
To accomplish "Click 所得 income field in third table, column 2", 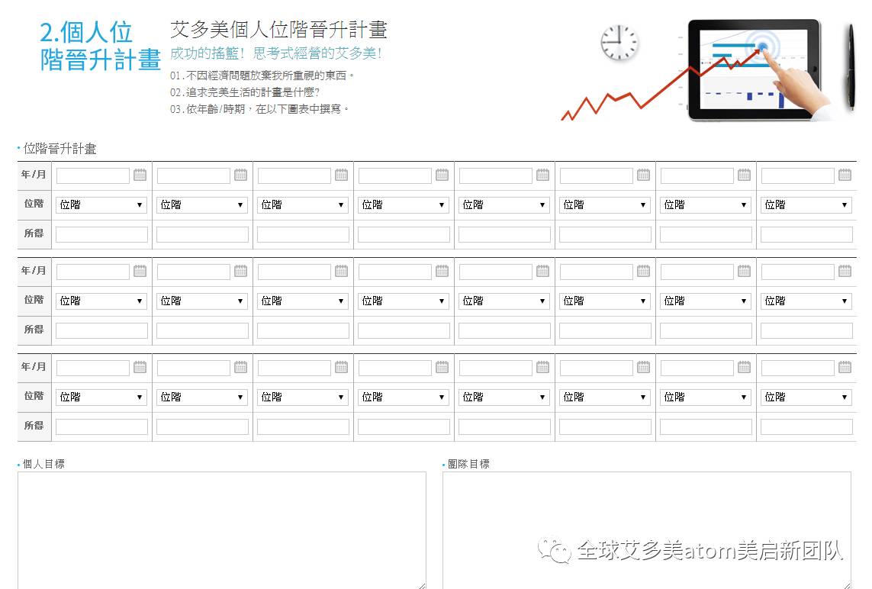I will 202,426.
